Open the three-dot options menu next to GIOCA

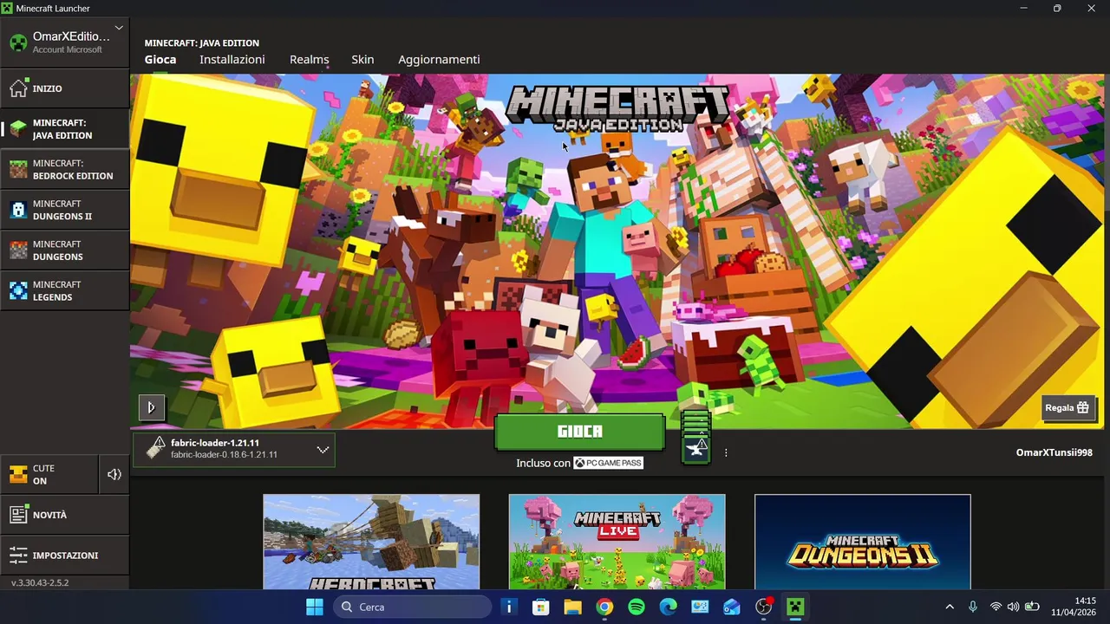[726, 452]
